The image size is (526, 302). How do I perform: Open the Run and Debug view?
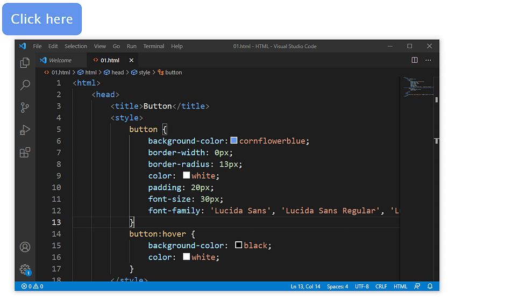pos(25,130)
